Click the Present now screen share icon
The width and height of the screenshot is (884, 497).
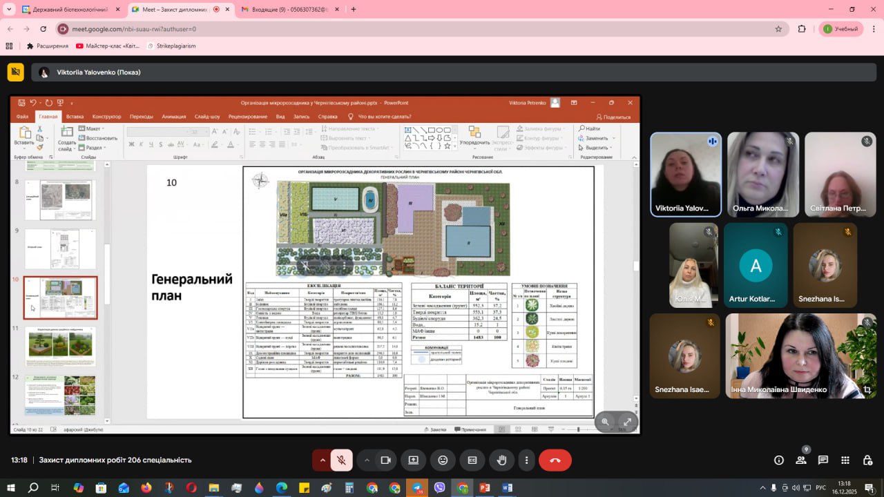413,460
